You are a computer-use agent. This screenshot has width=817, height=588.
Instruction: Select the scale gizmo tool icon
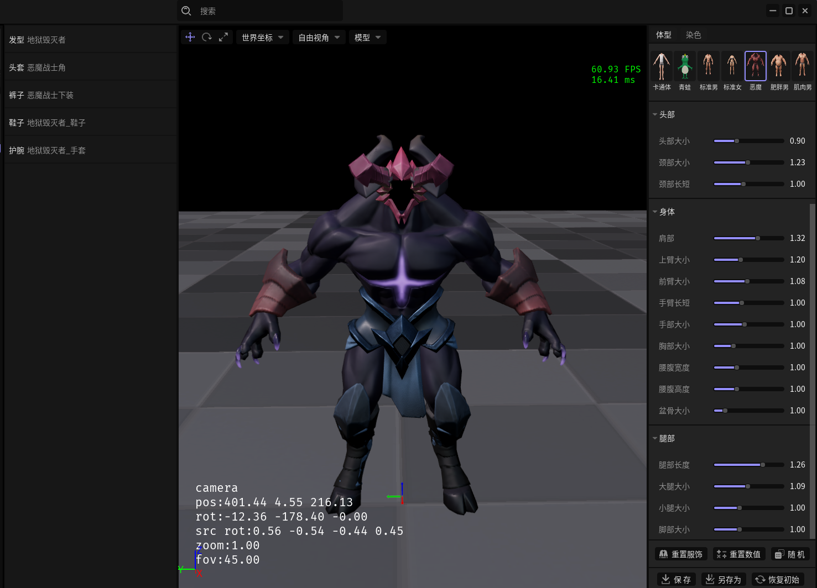click(223, 37)
